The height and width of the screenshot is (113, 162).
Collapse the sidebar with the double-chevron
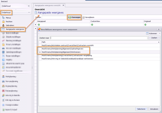click(29, 6)
